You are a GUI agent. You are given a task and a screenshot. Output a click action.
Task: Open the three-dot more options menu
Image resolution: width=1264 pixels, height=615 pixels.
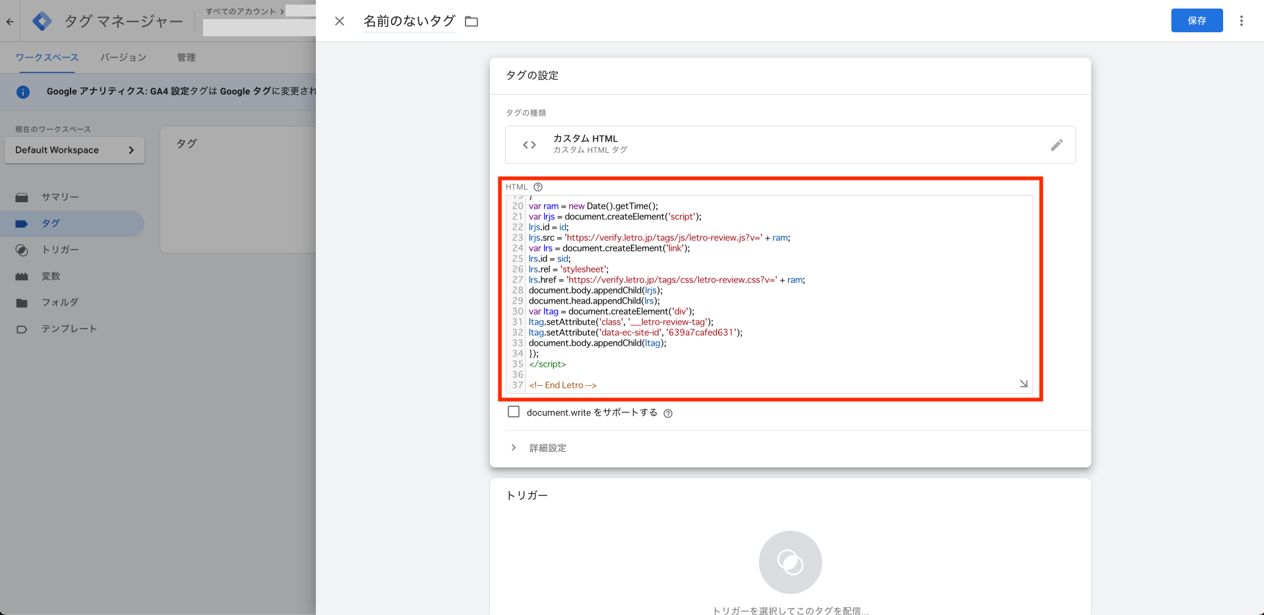pos(1241,21)
